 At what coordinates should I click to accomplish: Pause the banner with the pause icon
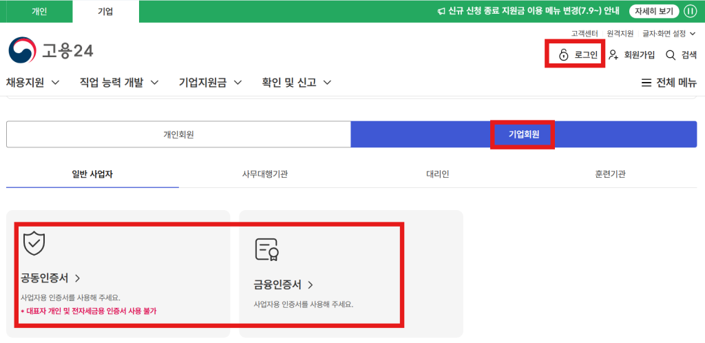pyautogui.click(x=690, y=11)
